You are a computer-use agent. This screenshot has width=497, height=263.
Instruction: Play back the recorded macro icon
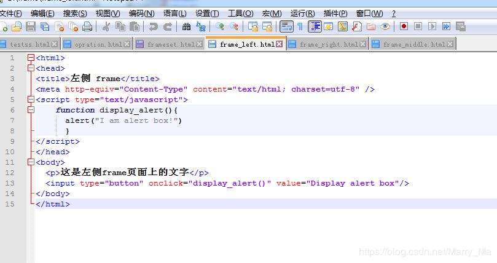(432, 26)
